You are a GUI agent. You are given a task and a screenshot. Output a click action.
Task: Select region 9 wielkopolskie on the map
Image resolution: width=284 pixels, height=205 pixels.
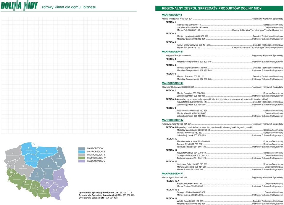(23, 167)
